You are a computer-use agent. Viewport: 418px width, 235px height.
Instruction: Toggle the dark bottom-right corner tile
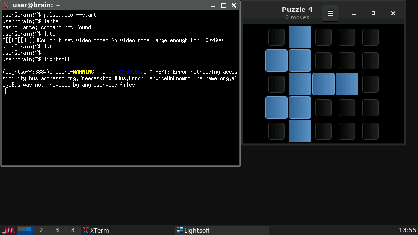(371, 131)
